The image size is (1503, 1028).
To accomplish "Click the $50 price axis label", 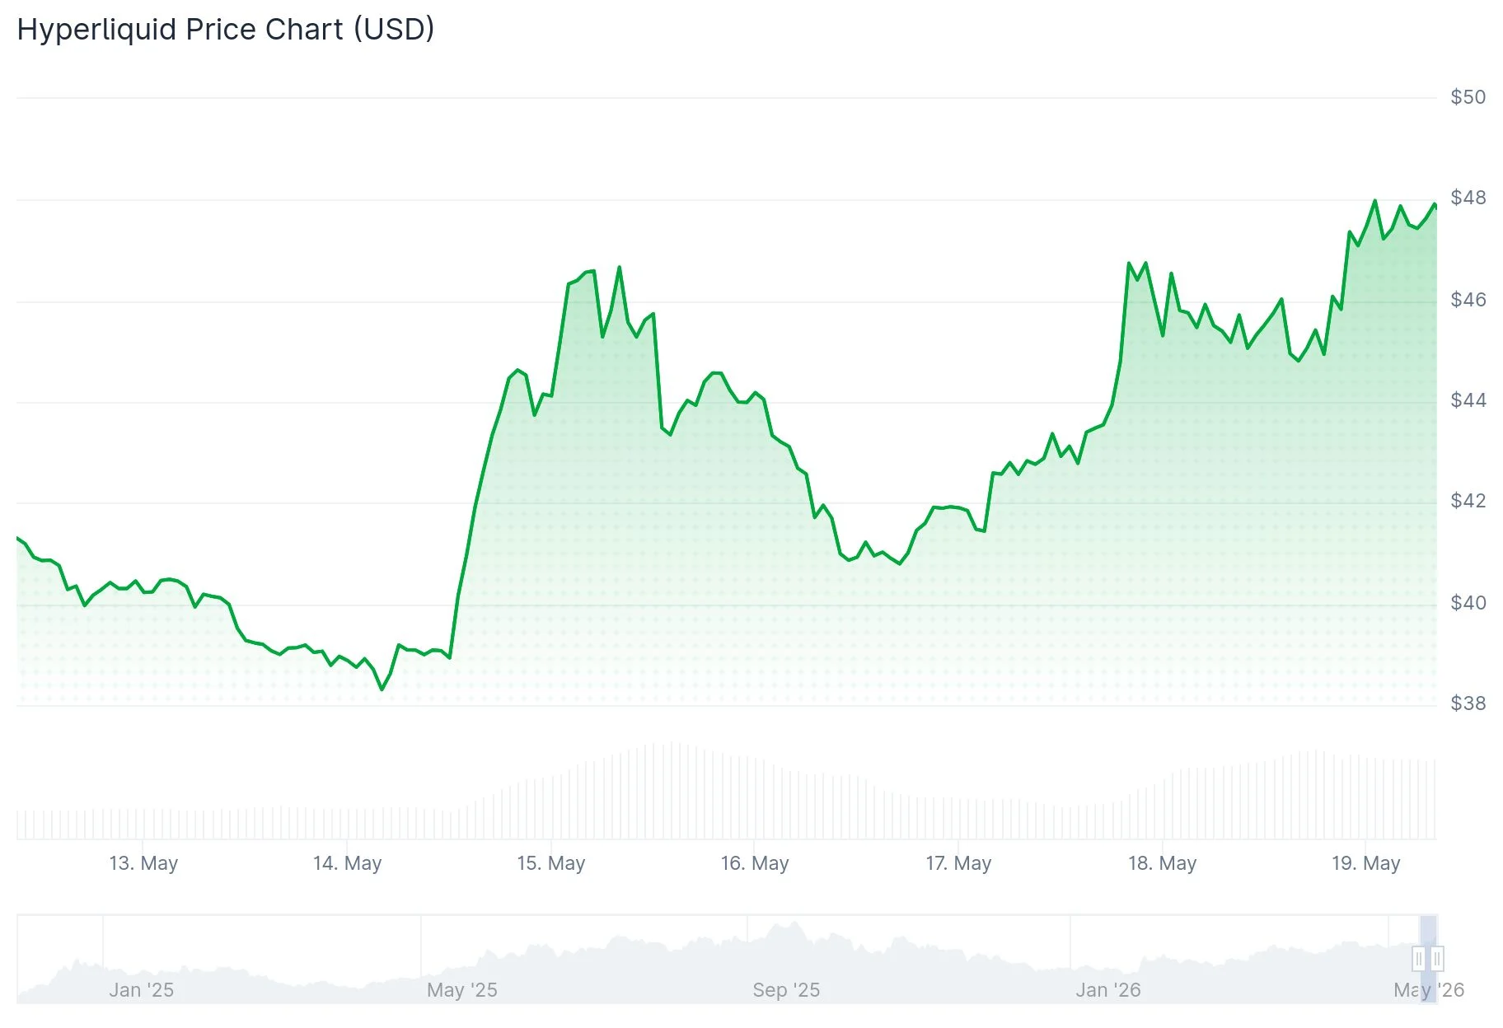I will [1468, 97].
